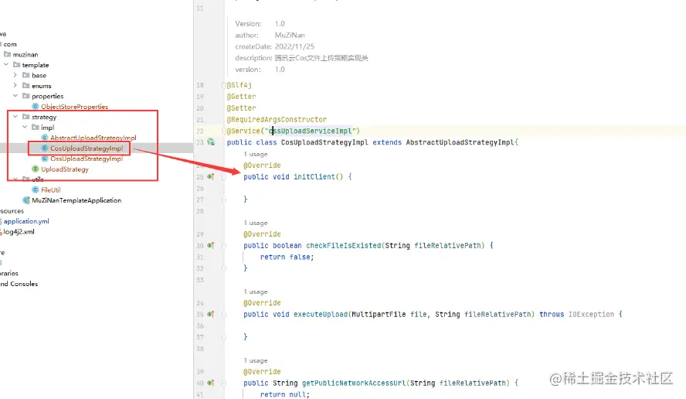
Task: Click the @Getter annotation
Action: 241,97
